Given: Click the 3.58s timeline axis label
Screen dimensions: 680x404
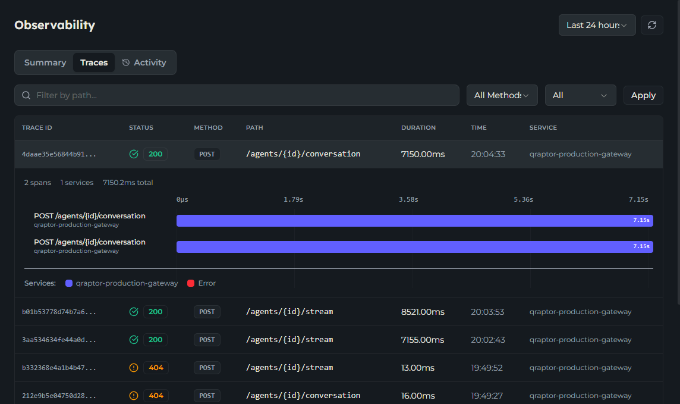Looking at the screenshot, I should (x=408, y=199).
